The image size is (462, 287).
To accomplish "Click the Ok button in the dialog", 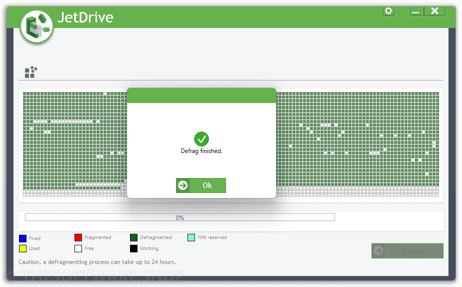I will [201, 185].
